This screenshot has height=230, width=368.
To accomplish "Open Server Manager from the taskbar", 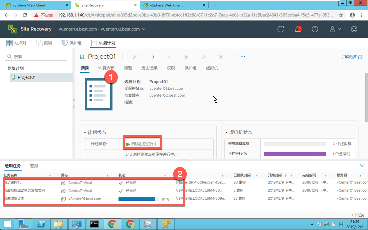I will pos(23,224).
